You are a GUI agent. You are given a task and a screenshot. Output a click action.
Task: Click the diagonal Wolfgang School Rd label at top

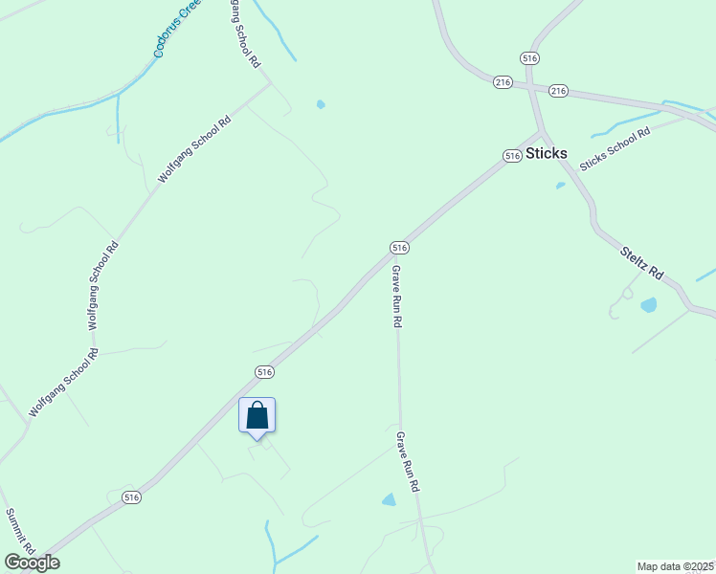click(x=194, y=149)
